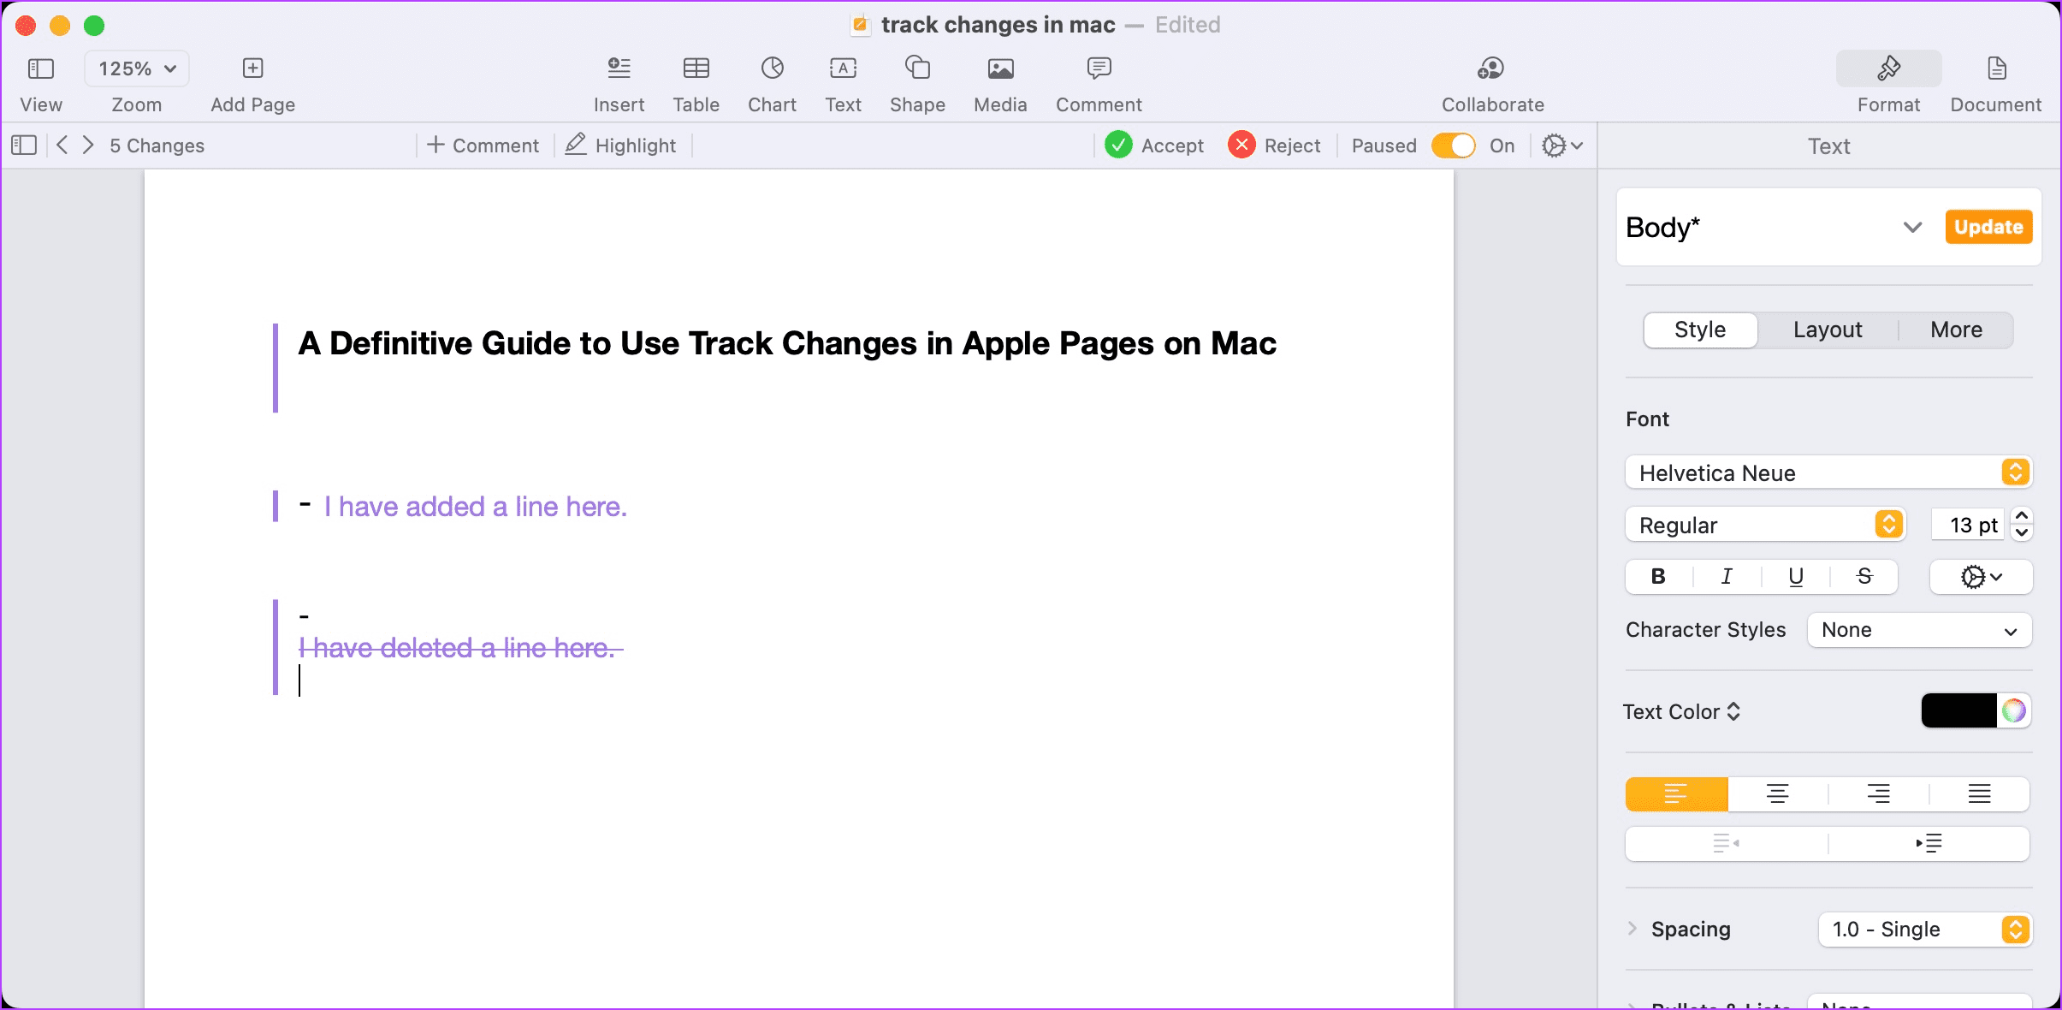Open the Regular typeface dropdown
The image size is (2062, 1010).
pos(1765,525)
